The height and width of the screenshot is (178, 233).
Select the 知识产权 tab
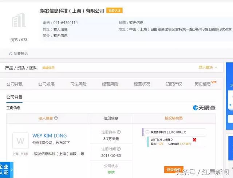pos(174,84)
